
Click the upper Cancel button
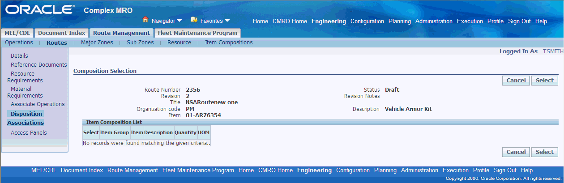pyautogui.click(x=516, y=81)
